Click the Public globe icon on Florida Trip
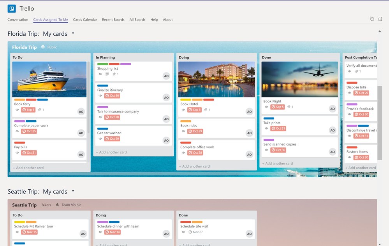Screen dimensions: 389x246 tap(43, 47)
